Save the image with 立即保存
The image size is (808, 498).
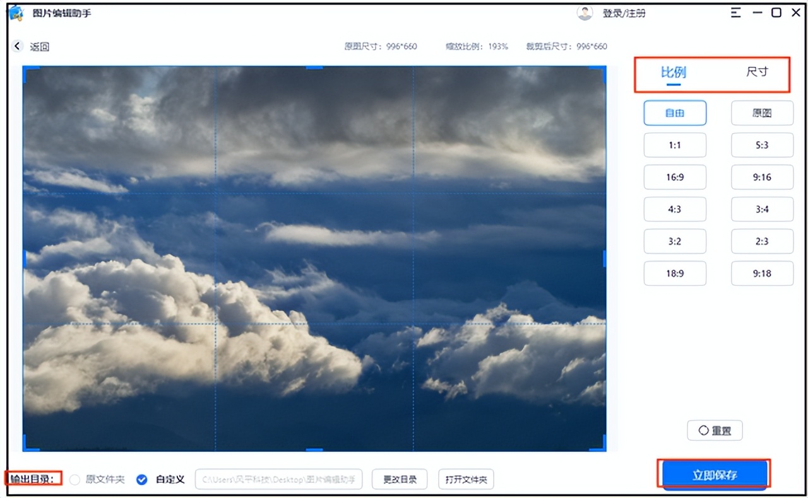tap(714, 475)
